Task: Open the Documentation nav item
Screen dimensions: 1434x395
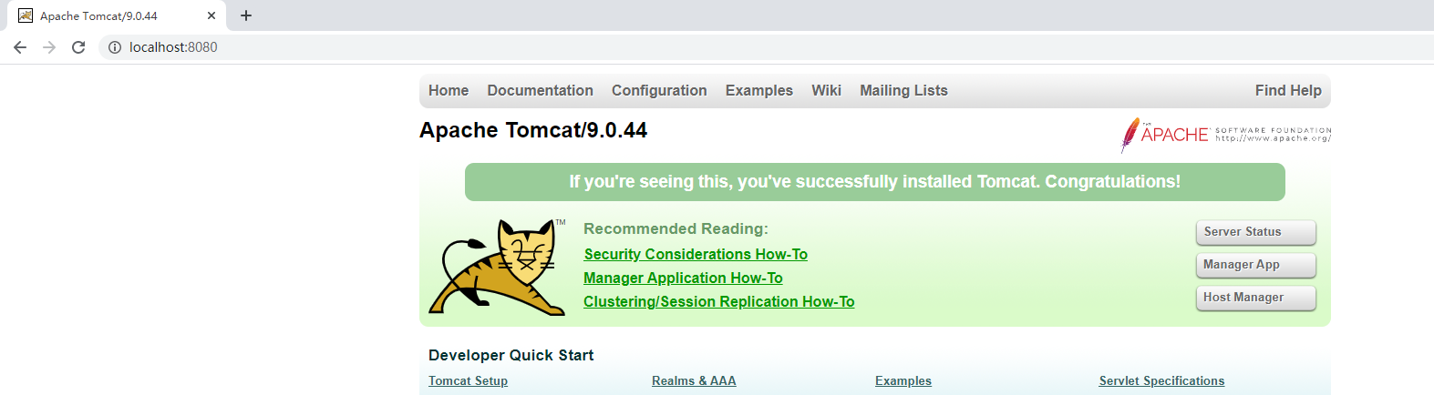Action: [540, 91]
